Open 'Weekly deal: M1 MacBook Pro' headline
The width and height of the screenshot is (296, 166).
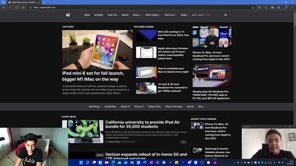click(x=211, y=95)
